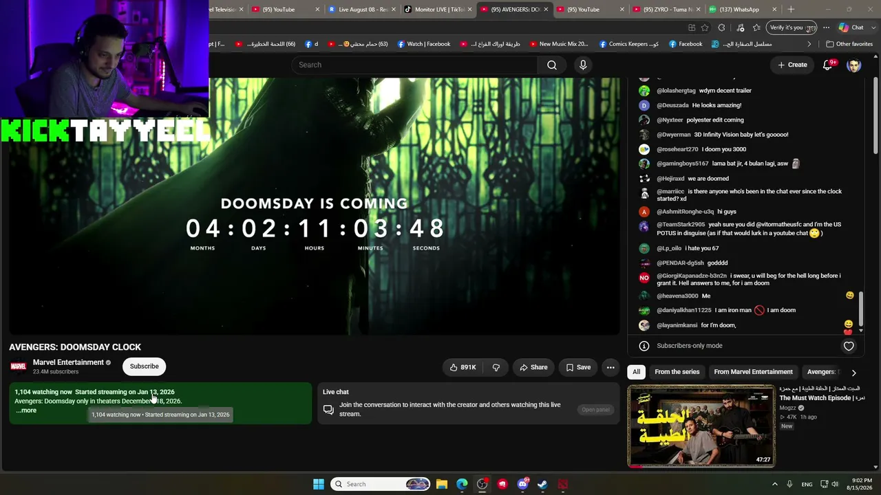Open Steam from the taskbar
Screen dimensions: 881x495
tap(542, 484)
